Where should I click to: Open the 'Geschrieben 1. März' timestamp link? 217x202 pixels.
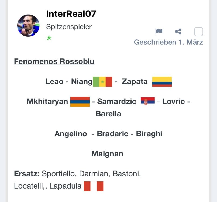pos(168,42)
